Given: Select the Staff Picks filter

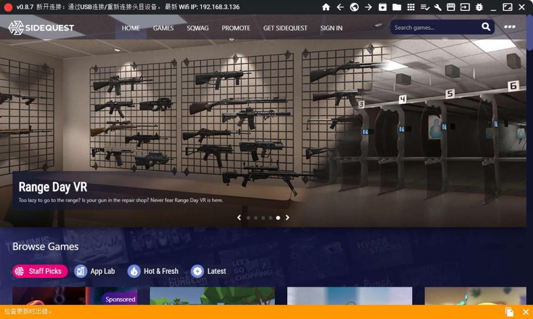Looking at the screenshot, I should 40,271.
